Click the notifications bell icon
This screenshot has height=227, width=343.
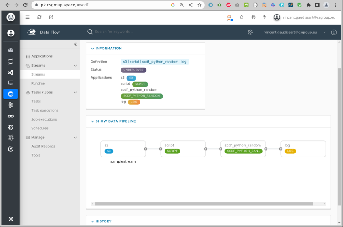point(241,17)
